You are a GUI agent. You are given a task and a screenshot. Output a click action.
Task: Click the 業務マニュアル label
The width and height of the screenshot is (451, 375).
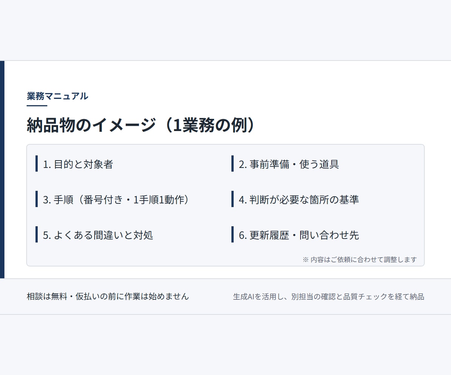click(x=57, y=96)
